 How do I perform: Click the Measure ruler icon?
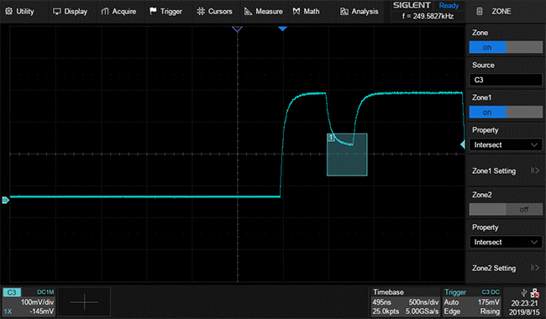[248, 12]
